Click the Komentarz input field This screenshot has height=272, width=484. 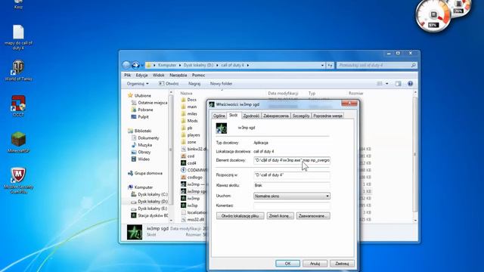(292, 206)
